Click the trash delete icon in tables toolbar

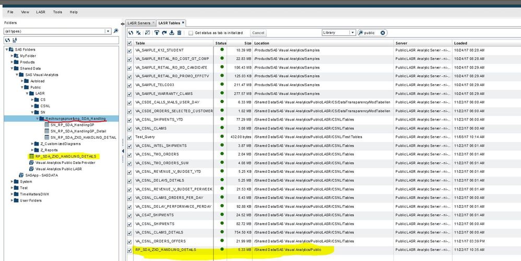coord(179,33)
